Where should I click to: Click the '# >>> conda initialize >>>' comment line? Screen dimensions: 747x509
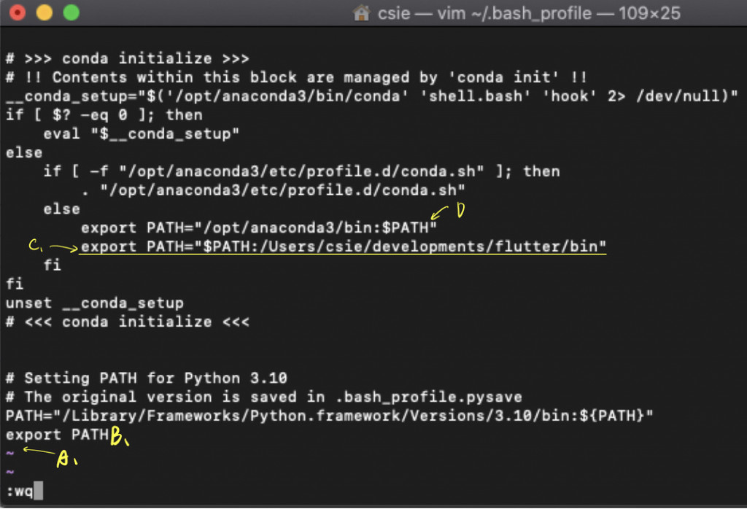pos(127,58)
